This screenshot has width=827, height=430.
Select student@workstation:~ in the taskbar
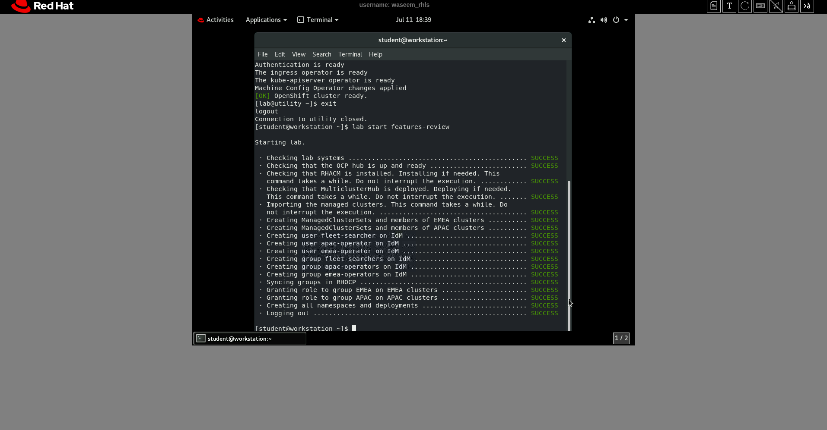click(250, 339)
